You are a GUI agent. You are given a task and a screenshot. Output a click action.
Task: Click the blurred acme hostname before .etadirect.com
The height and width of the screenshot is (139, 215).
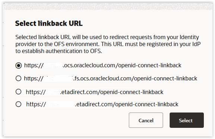pos(53,92)
